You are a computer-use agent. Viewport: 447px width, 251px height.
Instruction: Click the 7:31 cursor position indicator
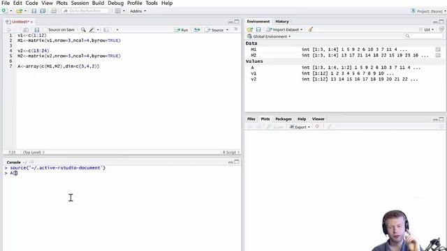point(12,152)
